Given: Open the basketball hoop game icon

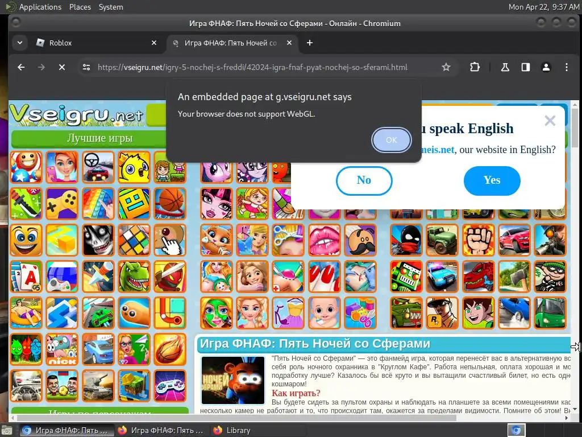Looking at the screenshot, I should click(170, 204).
